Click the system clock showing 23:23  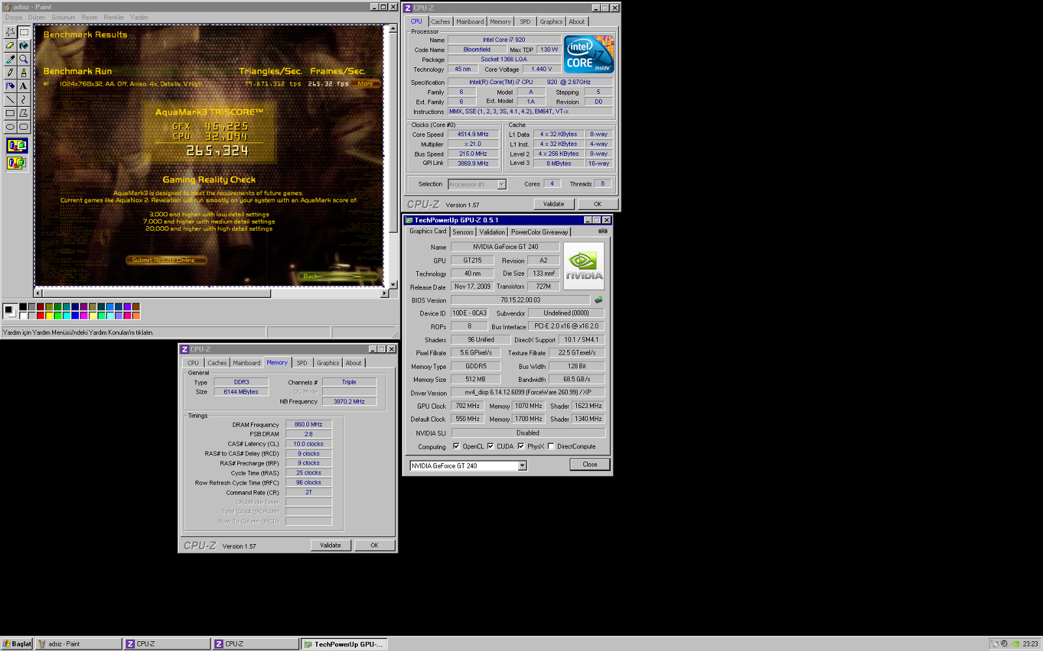(1031, 644)
